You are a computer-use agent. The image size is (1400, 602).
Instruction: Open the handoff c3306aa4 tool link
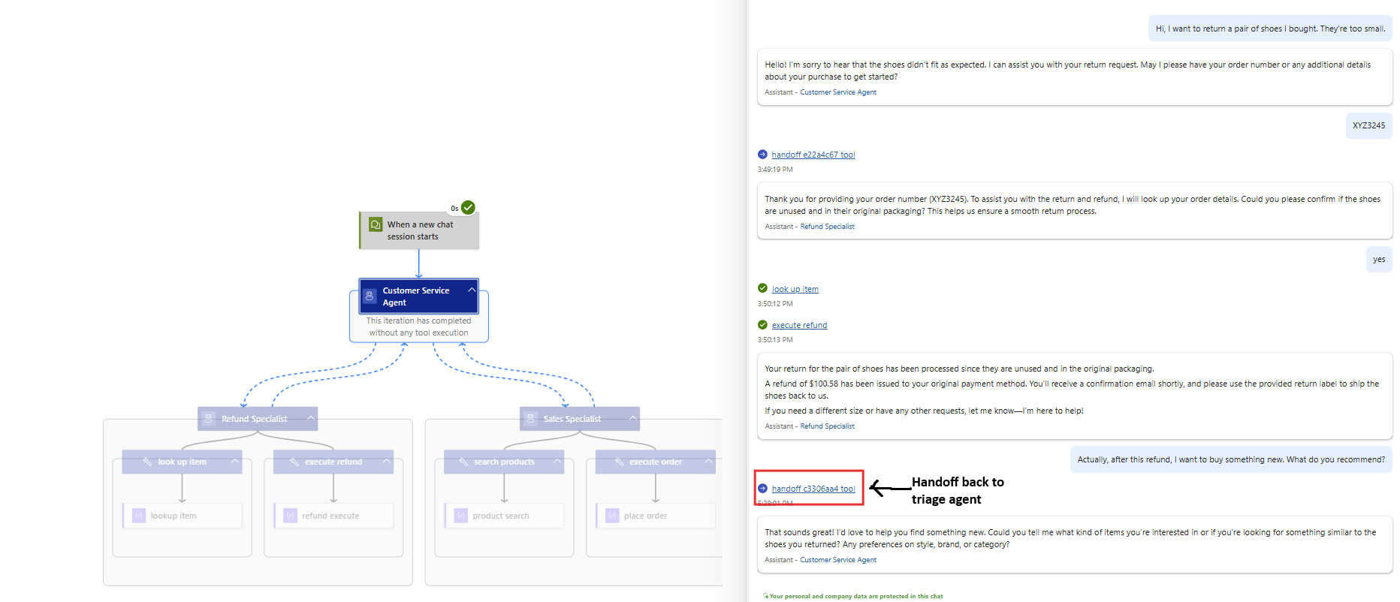813,489
